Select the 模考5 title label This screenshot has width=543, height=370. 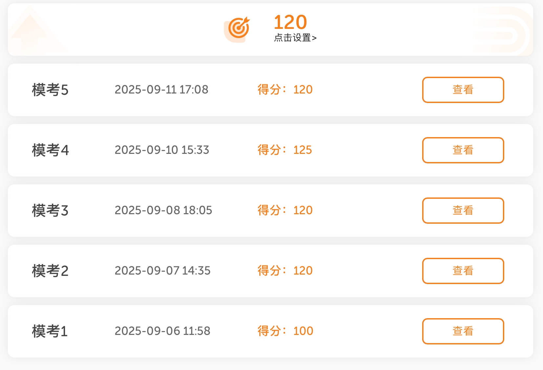pos(50,90)
